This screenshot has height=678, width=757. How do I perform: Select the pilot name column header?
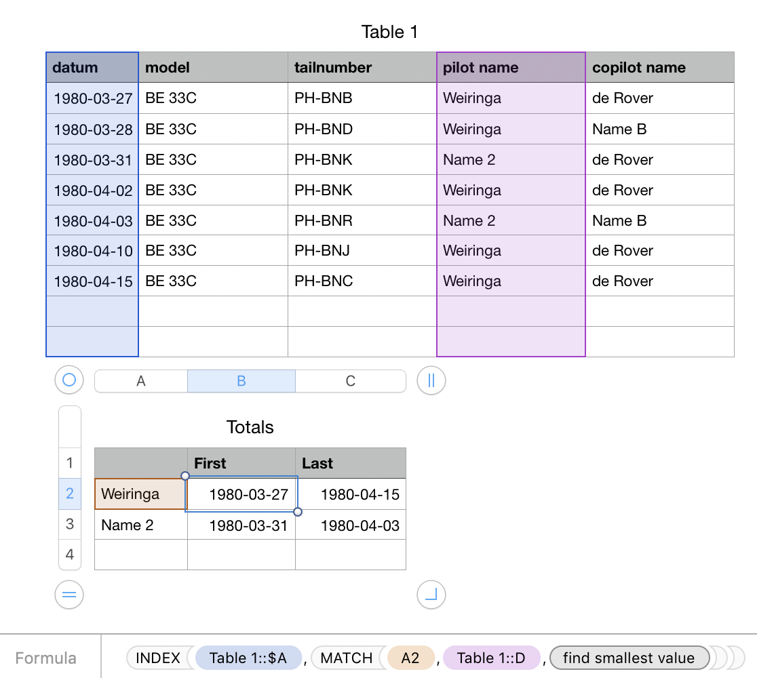pos(510,67)
